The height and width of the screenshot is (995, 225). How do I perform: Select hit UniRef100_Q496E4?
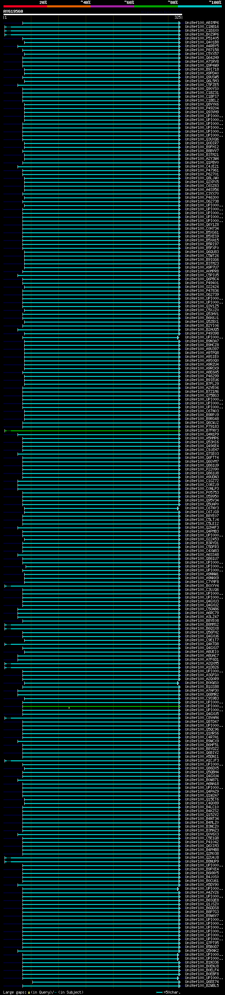click(201, 446)
